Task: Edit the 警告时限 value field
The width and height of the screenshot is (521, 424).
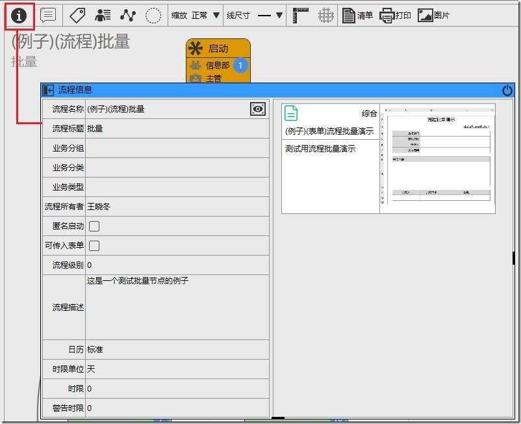Action: pyautogui.click(x=177, y=408)
